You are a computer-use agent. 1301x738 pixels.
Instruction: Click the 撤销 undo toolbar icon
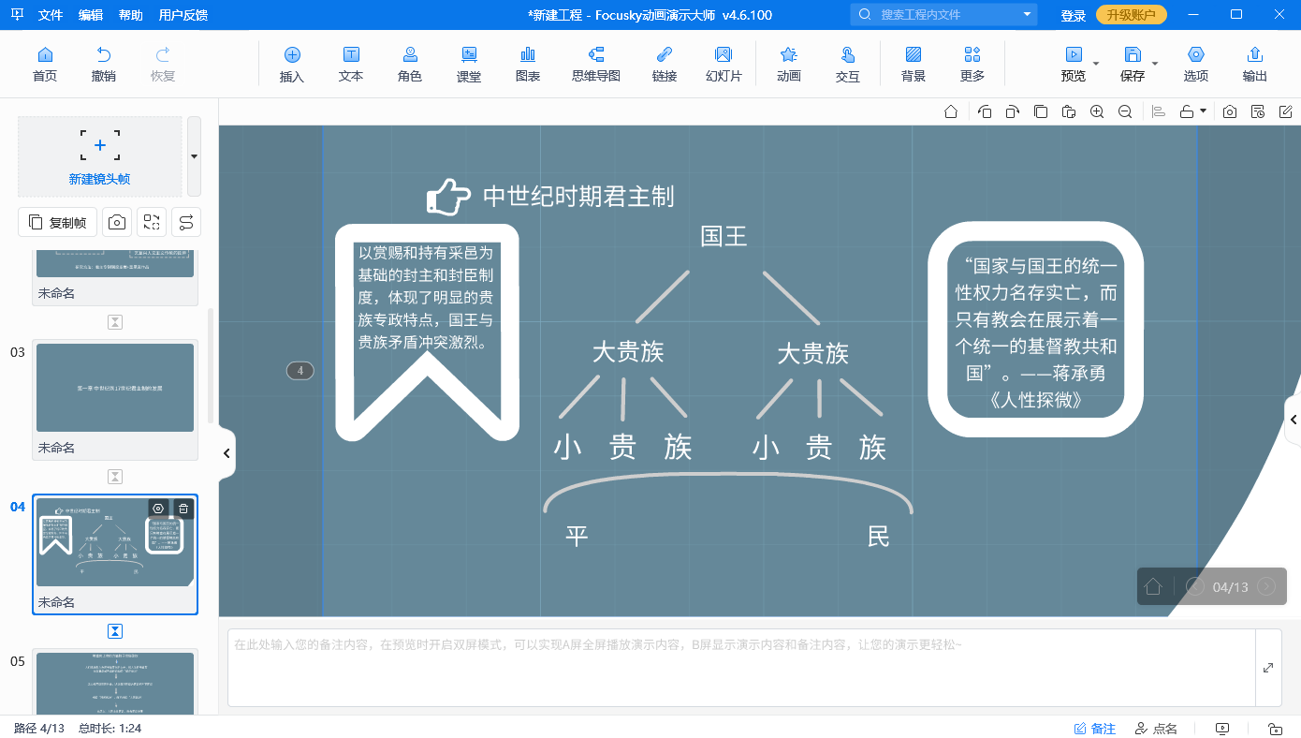click(104, 64)
